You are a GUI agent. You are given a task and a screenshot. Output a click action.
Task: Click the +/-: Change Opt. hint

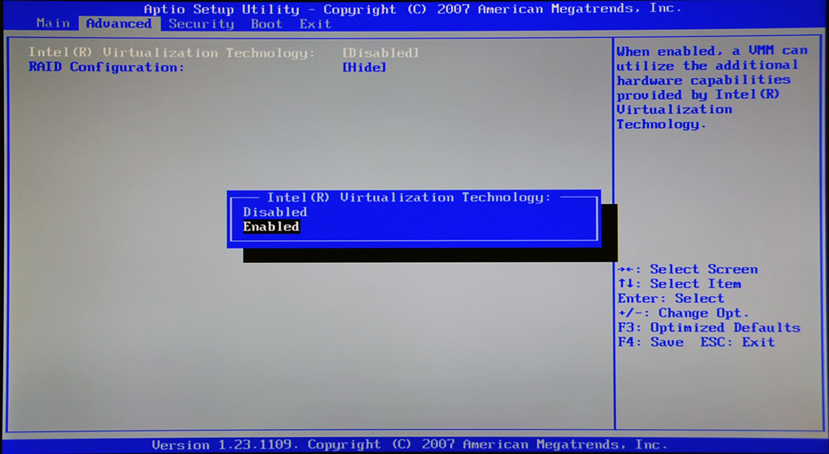pos(683,313)
